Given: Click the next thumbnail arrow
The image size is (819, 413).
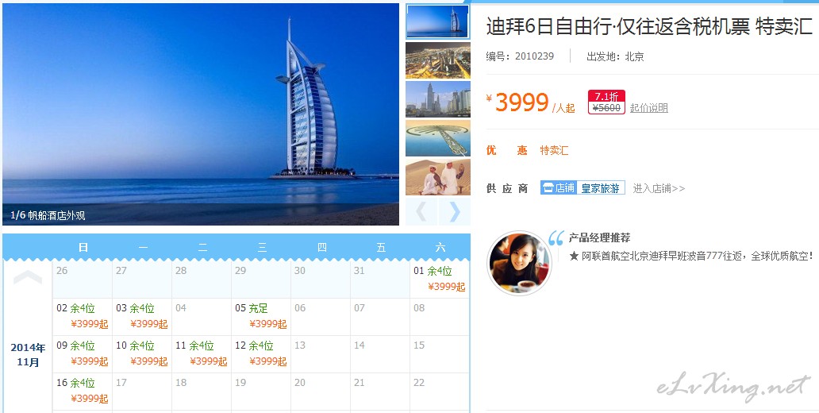Looking at the screenshot, I should pos(455,212).
